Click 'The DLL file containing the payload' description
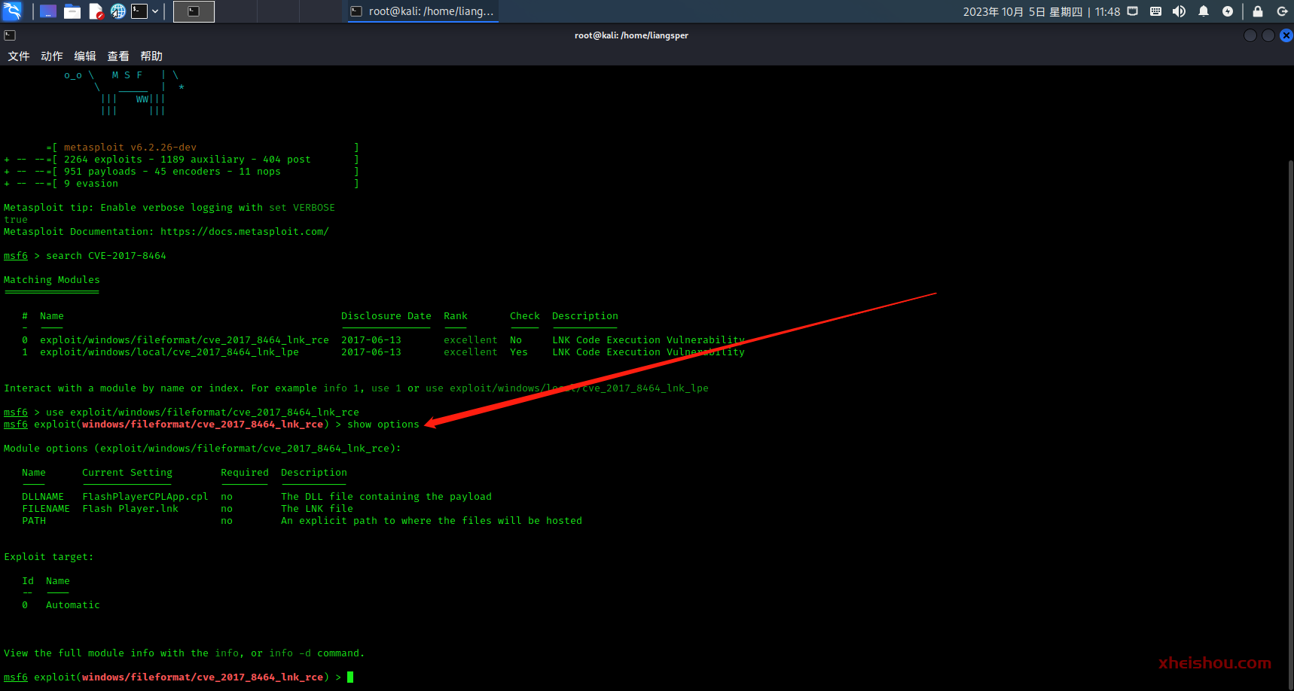Screen dimensions: 1294x691 click(x=386, y=497)
